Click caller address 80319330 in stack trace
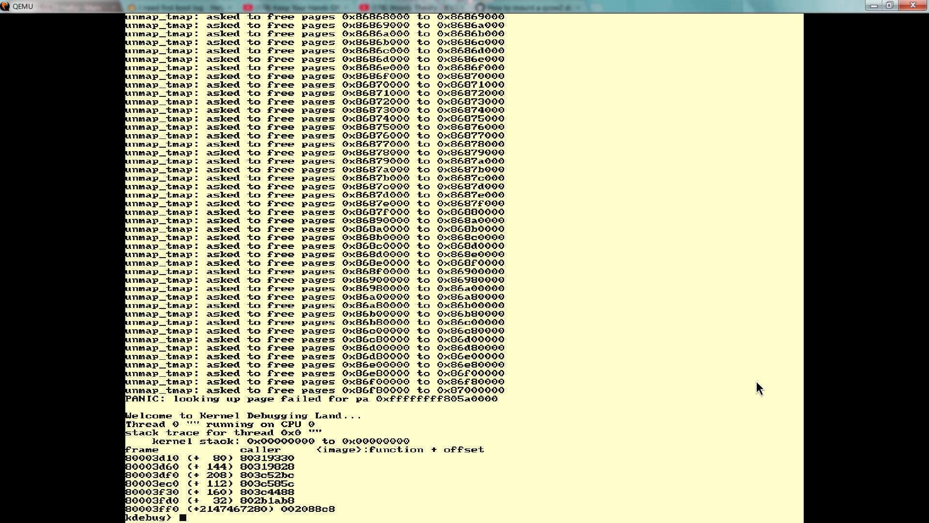 click(267, 458)
